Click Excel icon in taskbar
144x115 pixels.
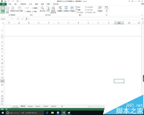[64, 113]
